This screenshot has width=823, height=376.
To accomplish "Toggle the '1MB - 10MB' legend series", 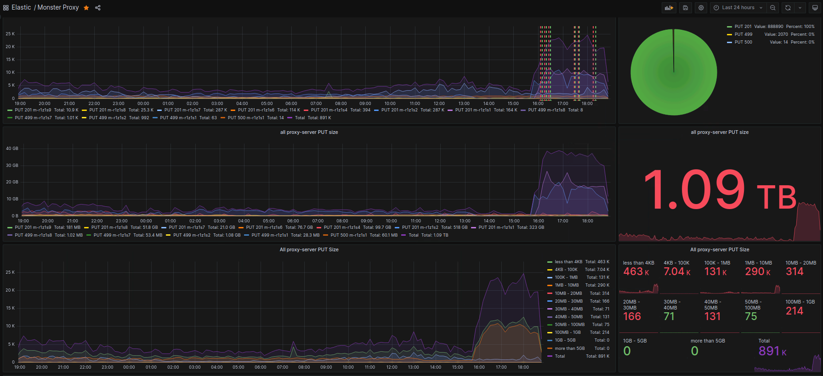I will click(567, 285).
